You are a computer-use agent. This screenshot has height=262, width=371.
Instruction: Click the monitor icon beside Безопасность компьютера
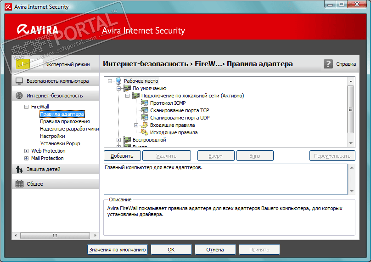pos(19,81)
